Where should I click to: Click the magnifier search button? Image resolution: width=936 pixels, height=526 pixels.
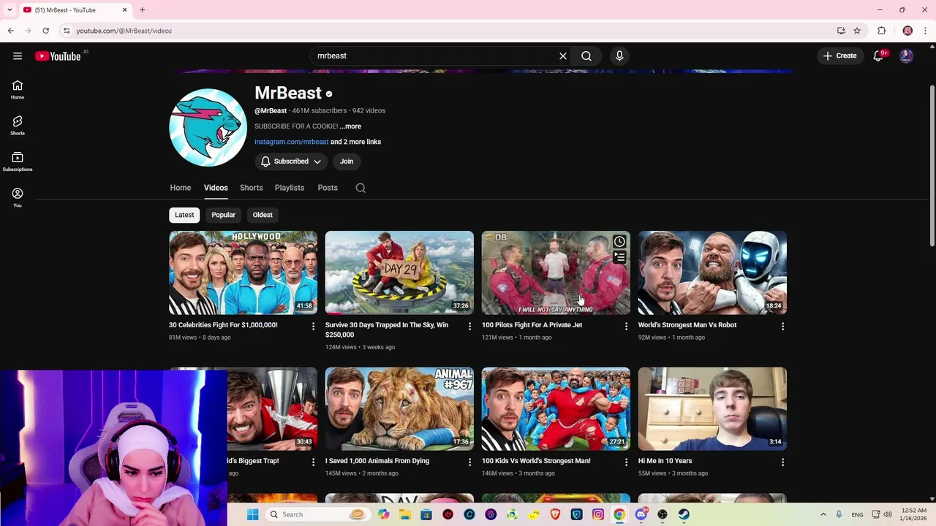pyautogui.click(x=586, y=56)
